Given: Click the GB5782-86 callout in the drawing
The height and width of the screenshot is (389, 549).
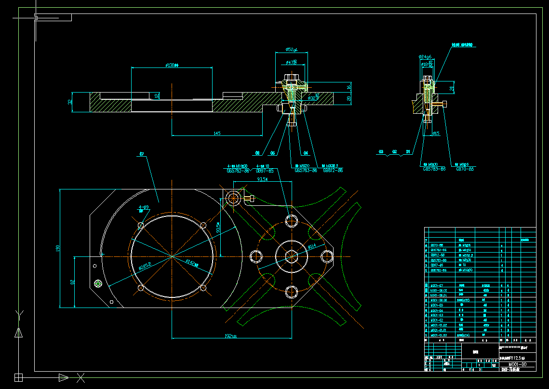Looking at the screenshot, I should (238, 171).
